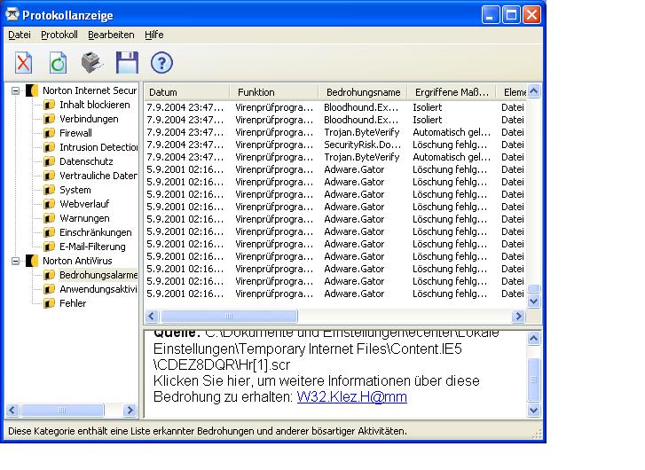The image size is (645, 470).
Task: Click the refresh toolbar icon
Action: click(58, 63)
